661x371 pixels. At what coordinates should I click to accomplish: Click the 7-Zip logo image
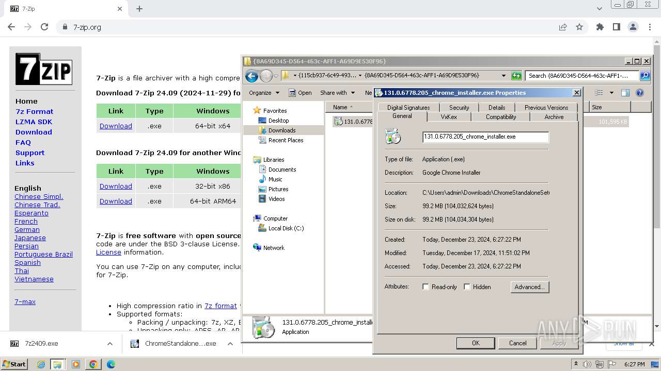[x=44, y=69]
